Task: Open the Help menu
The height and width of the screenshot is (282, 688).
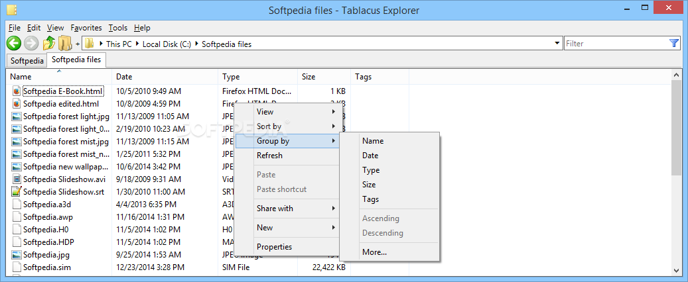Action: (x=142, y=28)
